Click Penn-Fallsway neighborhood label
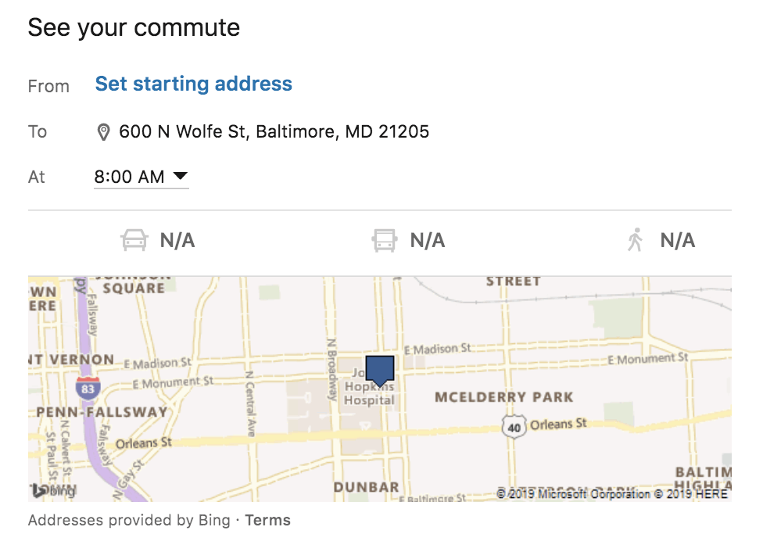 (102, 412)
